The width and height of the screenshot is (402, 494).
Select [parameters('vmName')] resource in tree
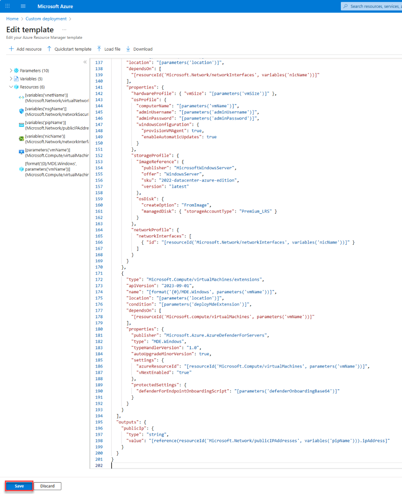57,153
